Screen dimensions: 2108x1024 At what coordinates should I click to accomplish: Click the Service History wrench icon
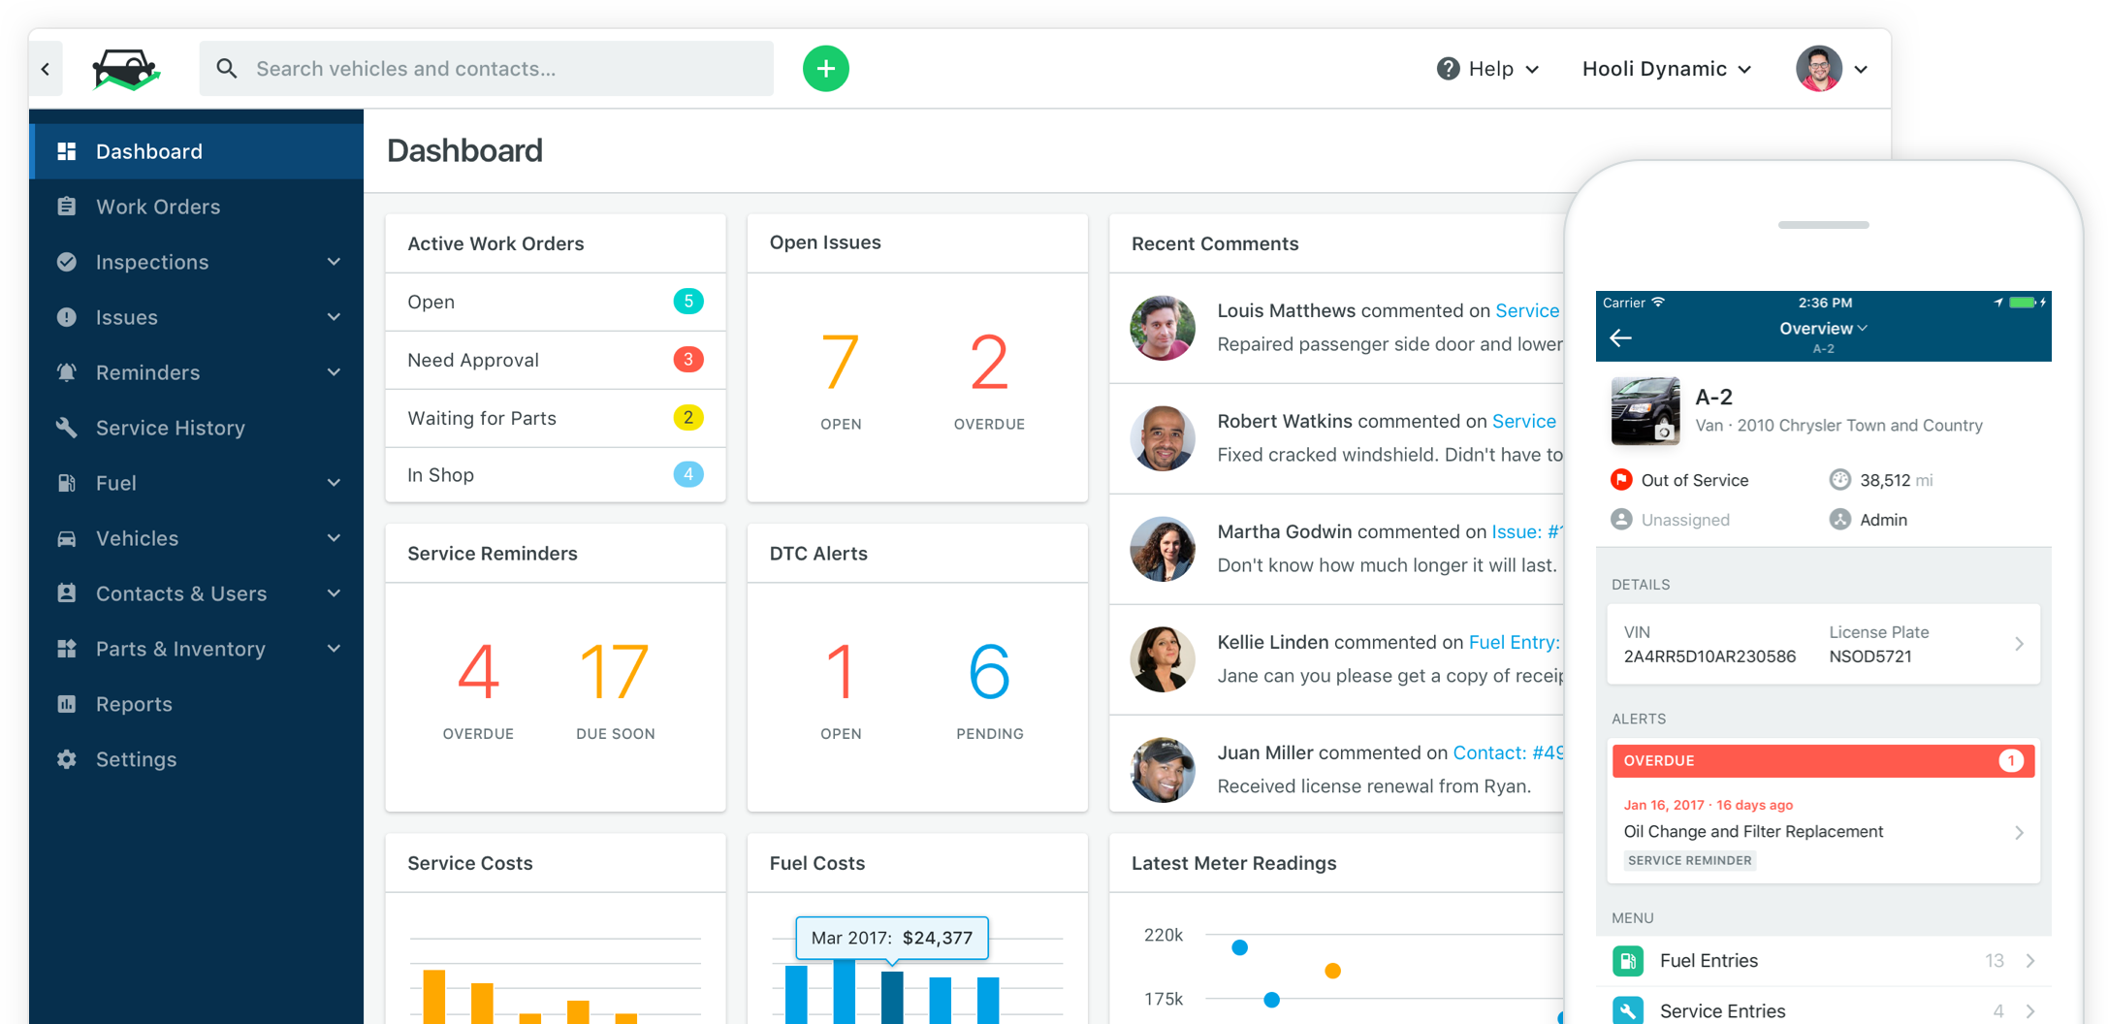(67, 428)
